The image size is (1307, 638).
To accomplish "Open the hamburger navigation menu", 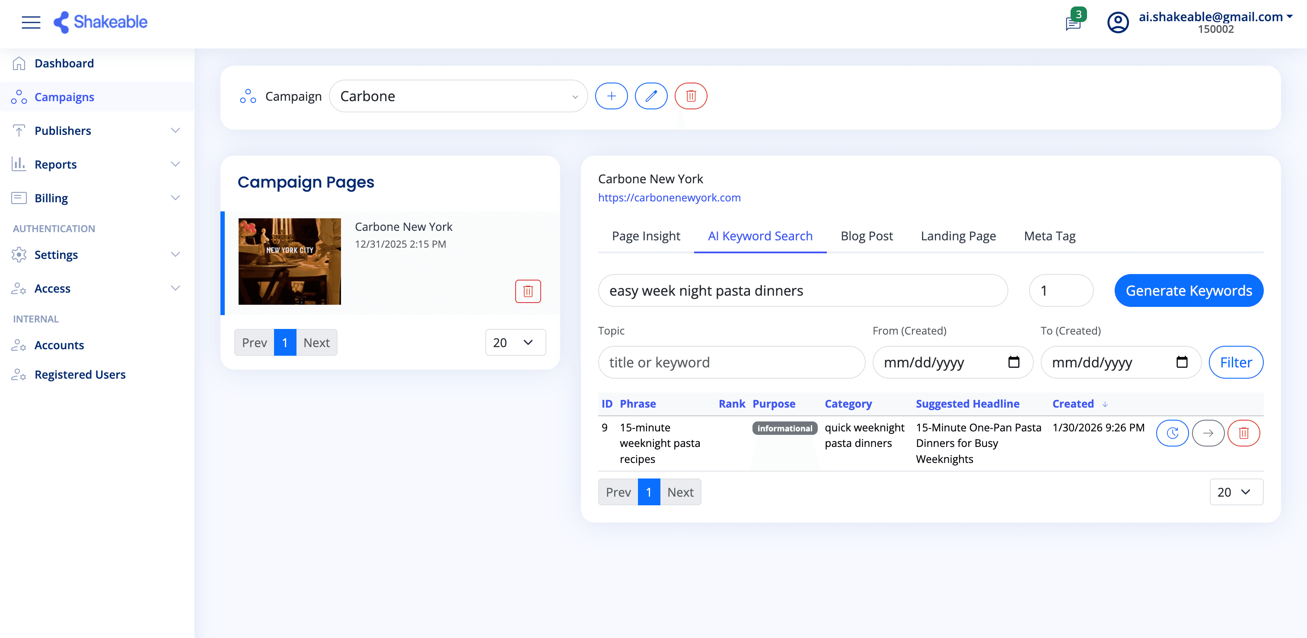I will (30, 22).
